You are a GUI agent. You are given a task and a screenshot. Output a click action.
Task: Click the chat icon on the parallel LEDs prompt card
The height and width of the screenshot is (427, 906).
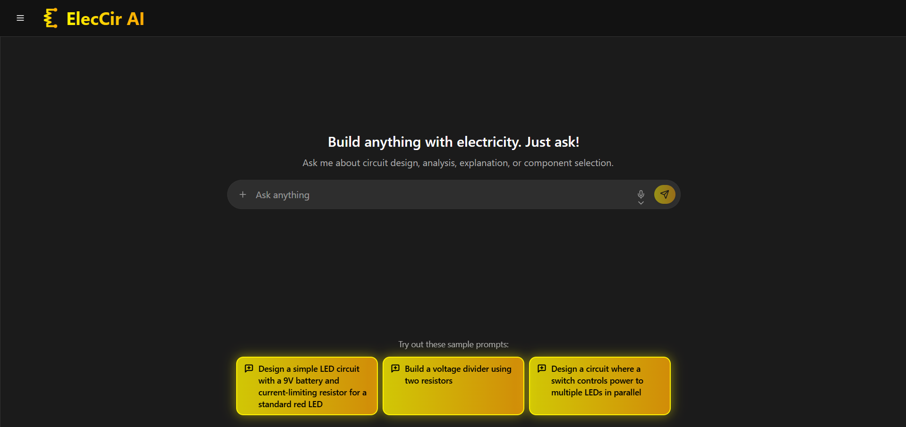[x=542, y=368]
